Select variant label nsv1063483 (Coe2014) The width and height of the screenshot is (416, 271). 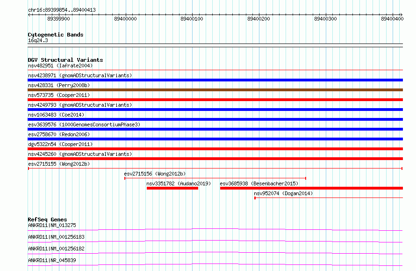click(x=56, y=115)
